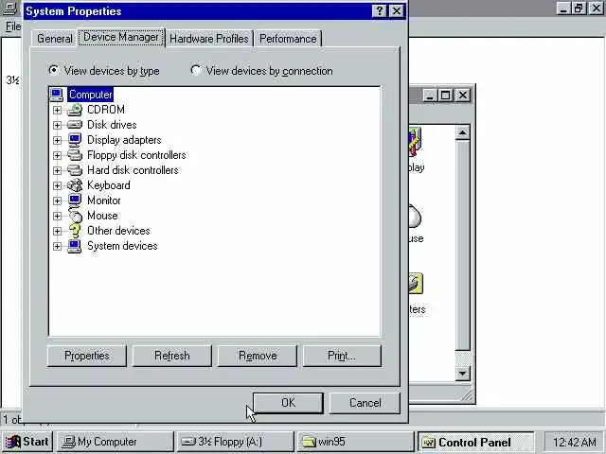This screenshot has width=606, height=454.
Task: Click the Display adapters monitor icon
Action: [x=75, y=140]
